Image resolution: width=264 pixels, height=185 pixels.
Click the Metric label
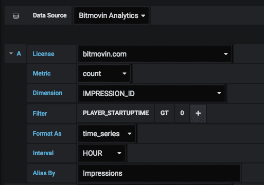[x=42, y=73]
